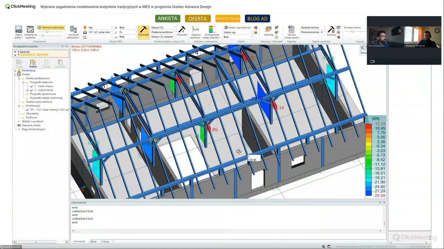Screen dimensions: 444x249
Task: Switch to the Design mode tab
Action: pos(46,63)
